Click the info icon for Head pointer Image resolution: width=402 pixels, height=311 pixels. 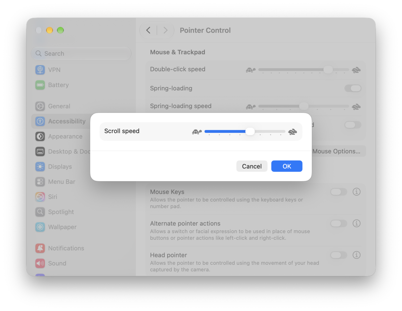[x=356, y=255]
